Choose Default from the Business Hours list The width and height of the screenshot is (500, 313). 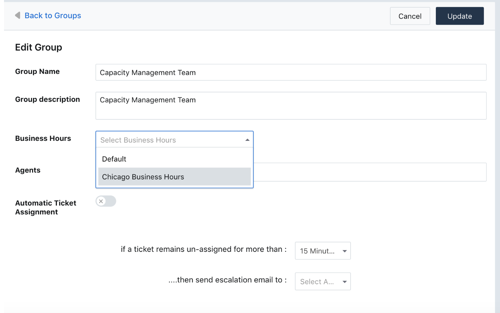(x=114, y=159)
